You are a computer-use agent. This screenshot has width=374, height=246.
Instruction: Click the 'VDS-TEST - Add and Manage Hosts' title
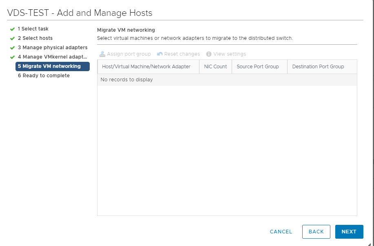pyautogui.click(x=80, y=13)
